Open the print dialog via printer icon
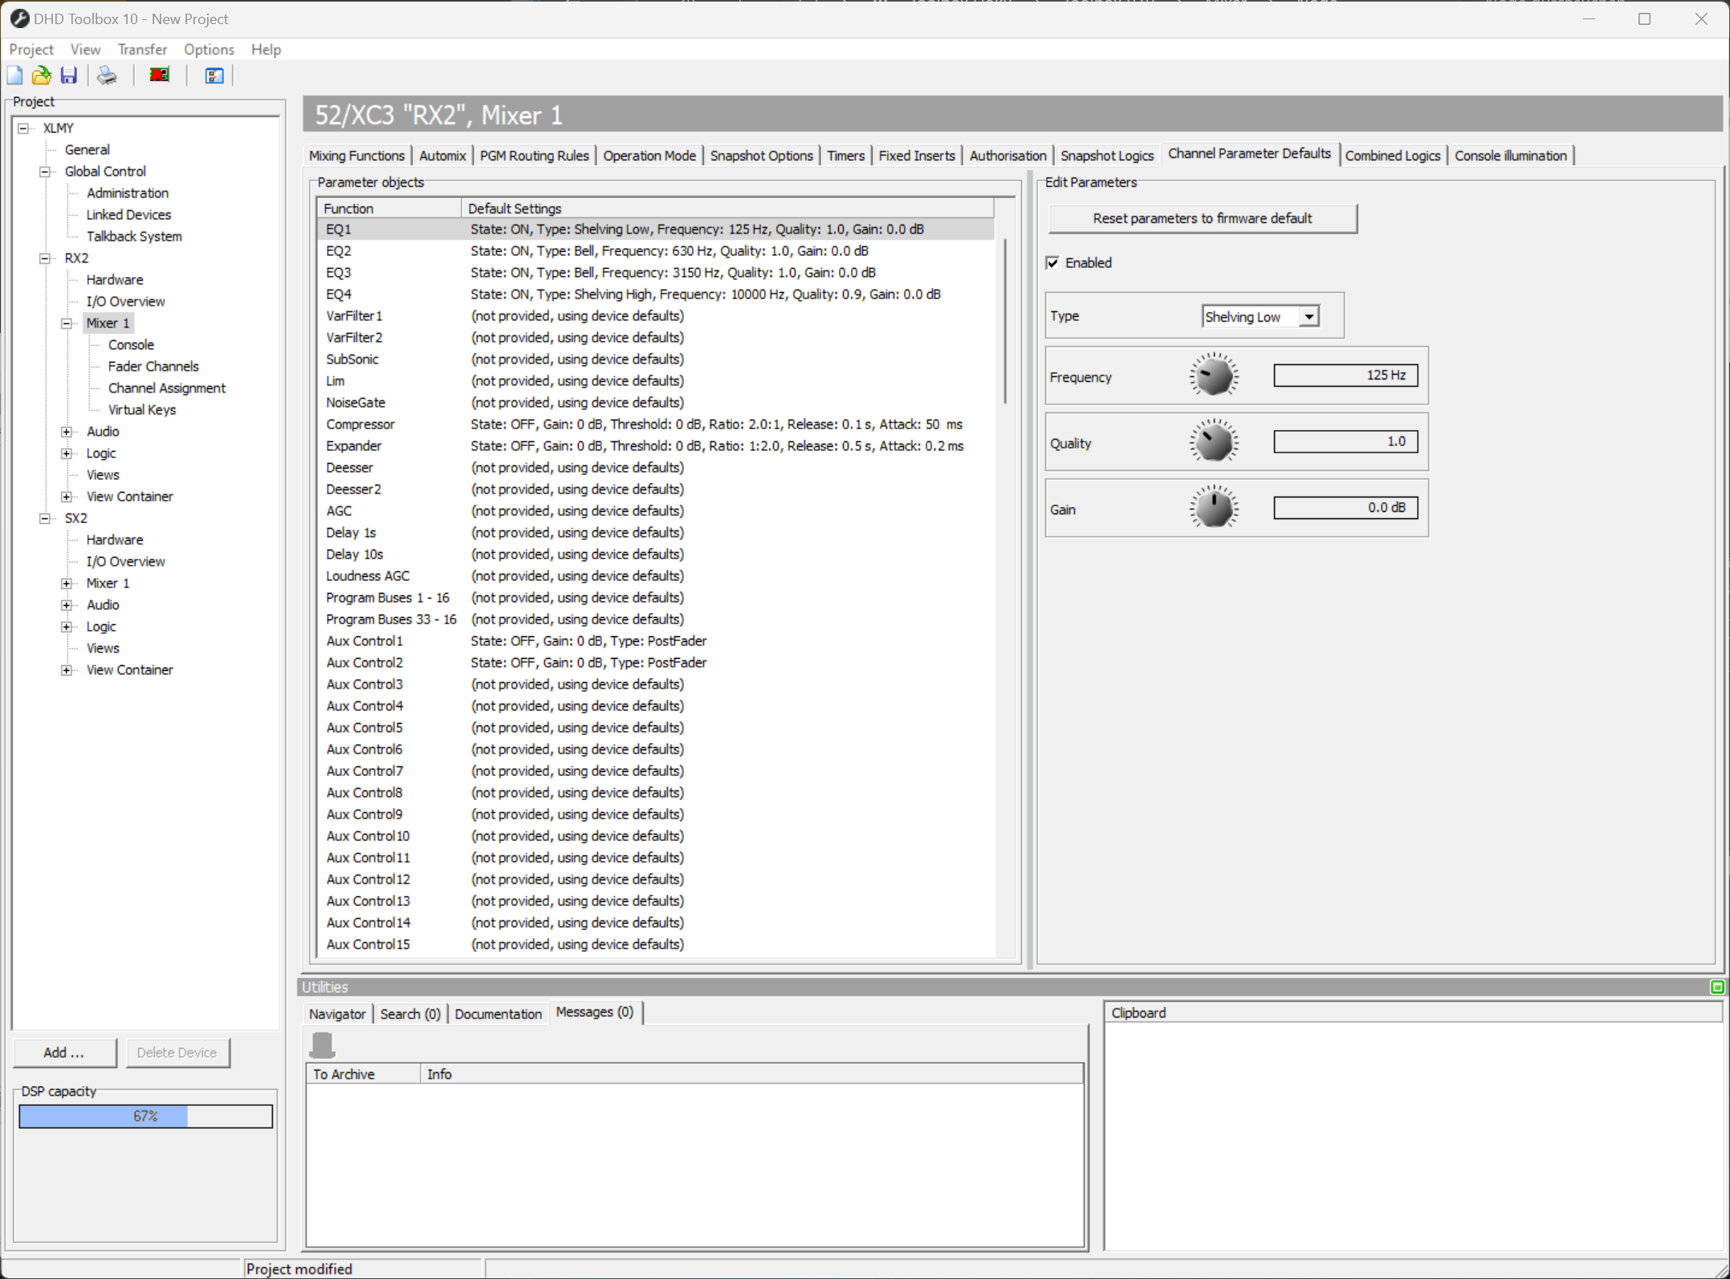Image resolution: width=1730 pixels, height=1279 pixels. [x=107, y=75]
